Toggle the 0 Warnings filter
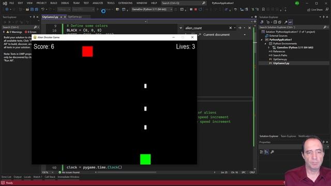This screenshot has height=186, width=331. coord(14,32)
